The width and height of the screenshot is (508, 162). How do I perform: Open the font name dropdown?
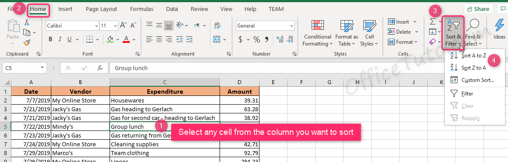[x=96, y=25]
